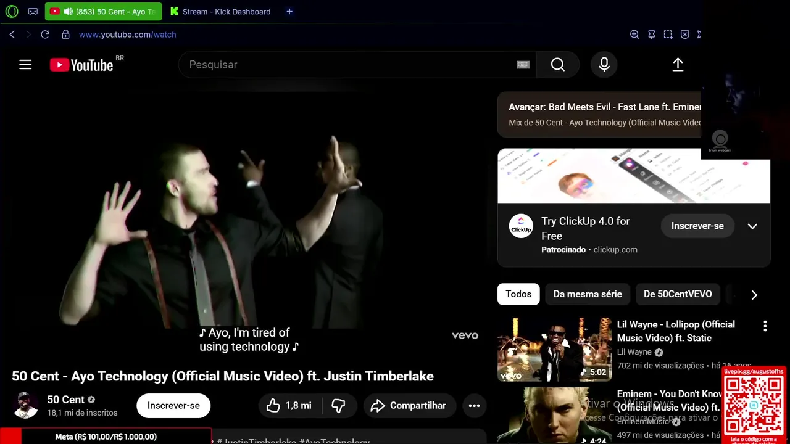This screenshot has height=444, width=790.
Task: Show more filter chips with right arrow
Action: tap(754, 295)
